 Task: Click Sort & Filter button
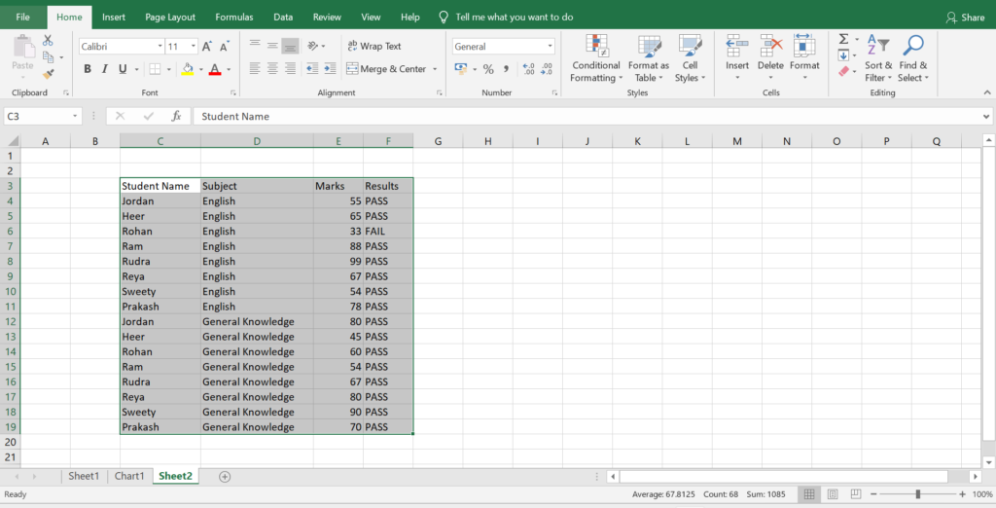tap(878, 58)
